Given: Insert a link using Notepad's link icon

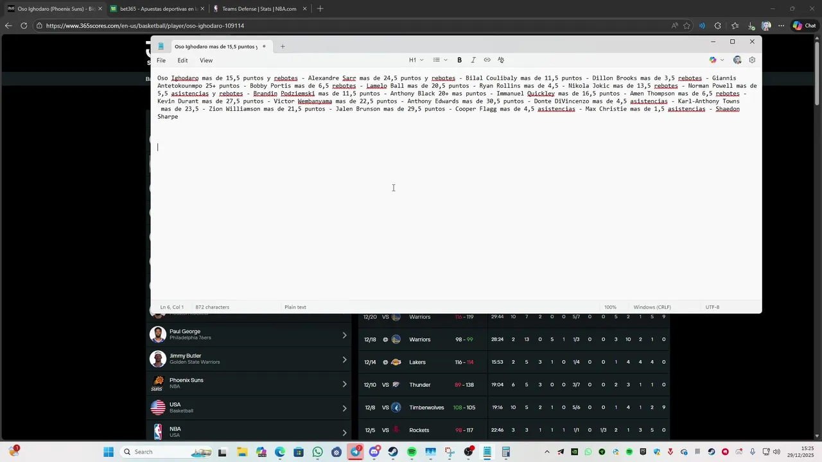Looking at the screenshot, I should [x=487, y=60].
